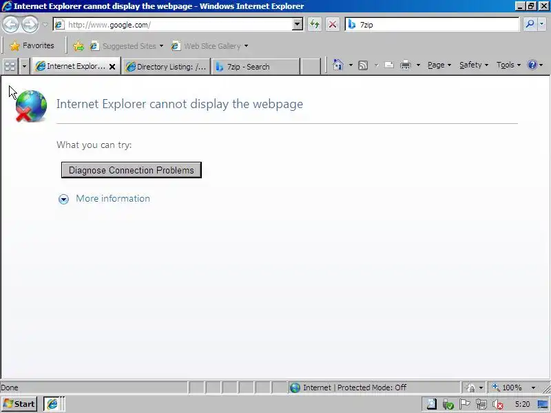Open the recent pages dropdown arrow
Viewport: 551px width, 413px height.
coord(45,25)
